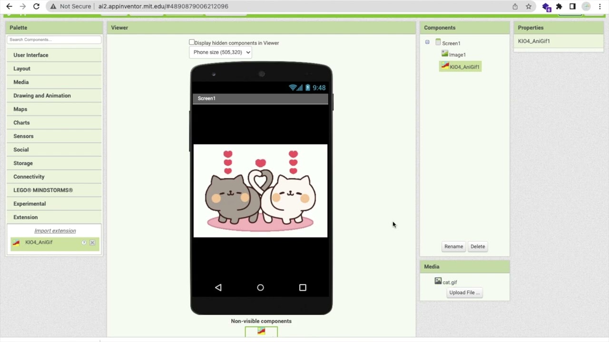The image size is (609, 342).
Task: Open the LEGO MINDSTORMS palette category
Action: pyautogui.click(x=54, y=190)
